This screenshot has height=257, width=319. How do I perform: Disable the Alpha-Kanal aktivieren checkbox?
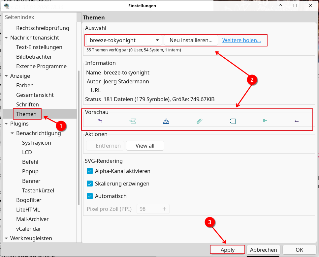tap(89, 171)
